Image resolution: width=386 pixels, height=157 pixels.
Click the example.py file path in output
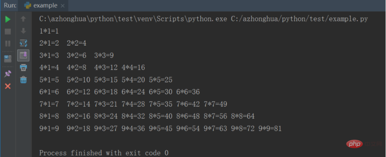299,19
